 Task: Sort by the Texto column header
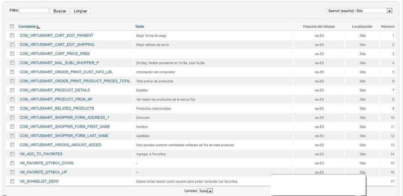(140, 26)
